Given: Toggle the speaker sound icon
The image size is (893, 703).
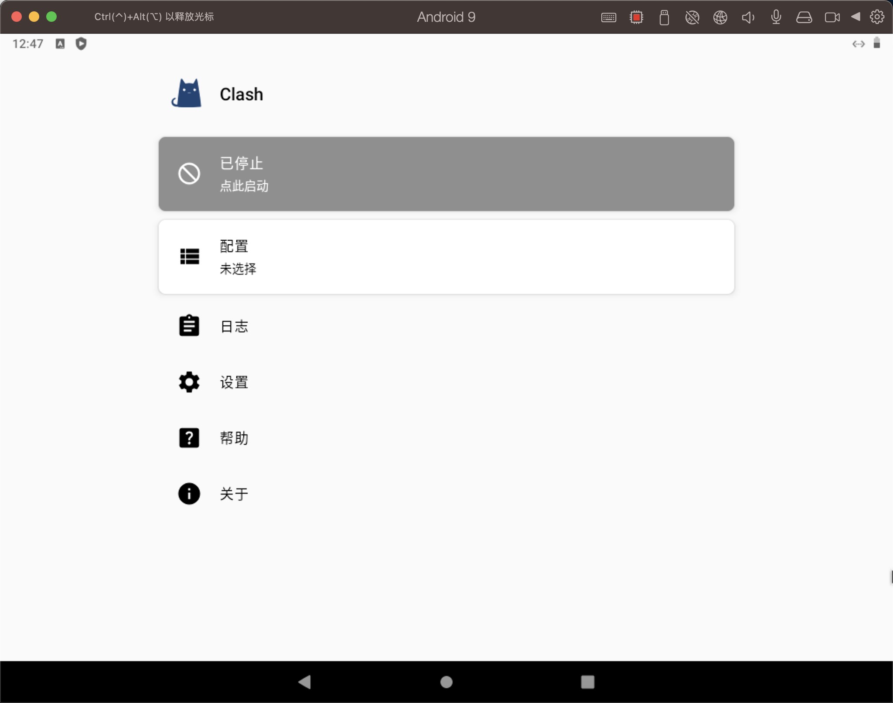Looking at the screenshot, I should tap(748, 17).
